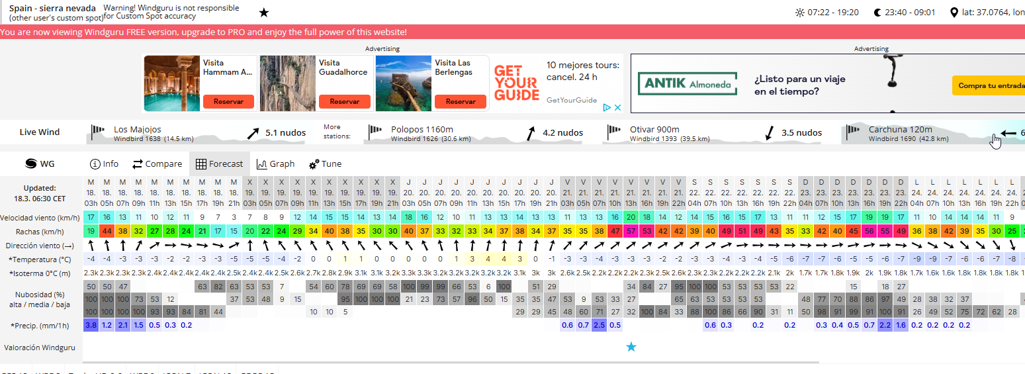This screenshot has width=1025, height=374.
Task: Click the 'Valoración Windguru' row label
Action: coord(40,348)
